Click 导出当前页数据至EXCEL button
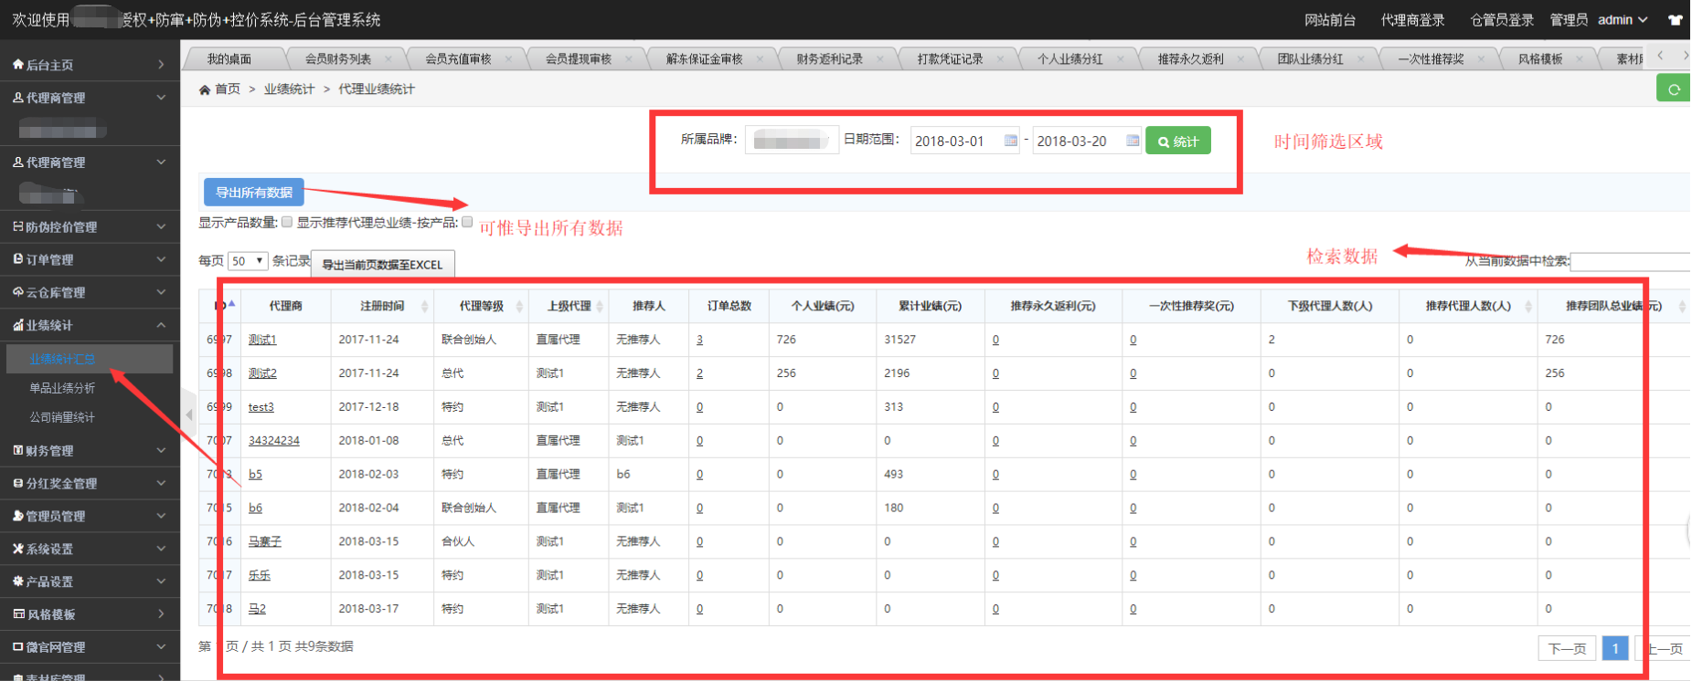1692x681 pixels. 382,265
